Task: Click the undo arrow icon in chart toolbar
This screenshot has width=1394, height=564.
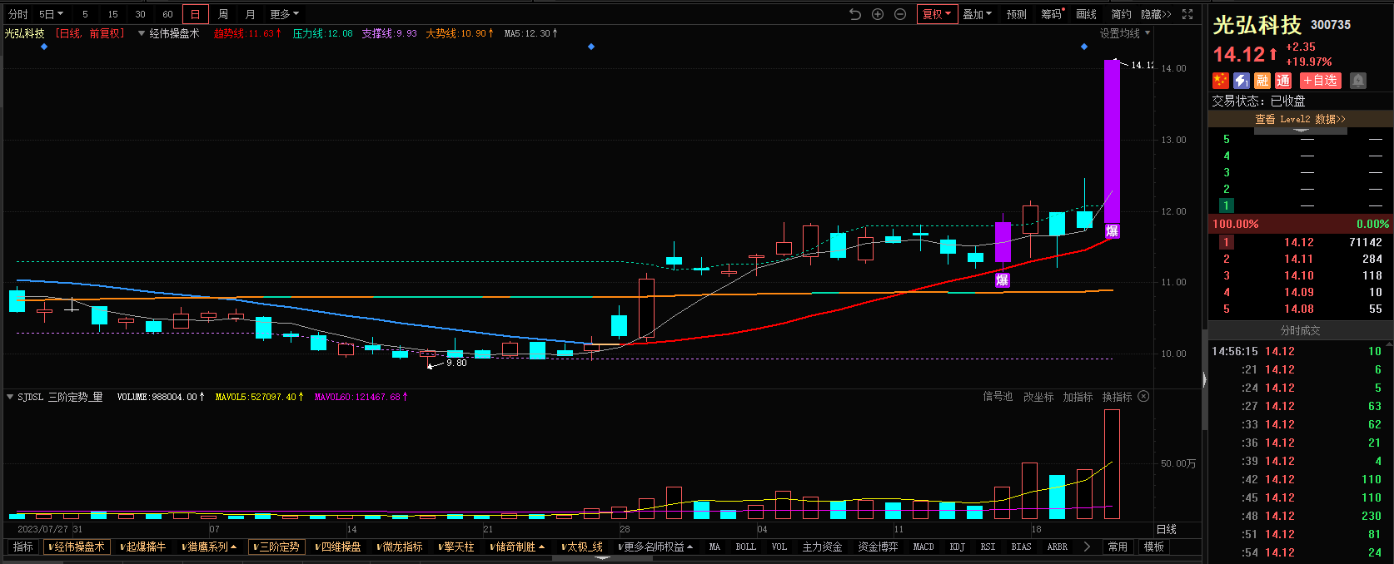Action: 855,14
